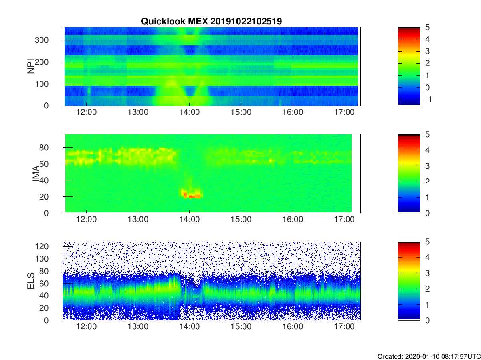Click the 5 label on the NPI colorbar
The height and width of the screenshot is (360, 481).
click(x=428, y=27)
